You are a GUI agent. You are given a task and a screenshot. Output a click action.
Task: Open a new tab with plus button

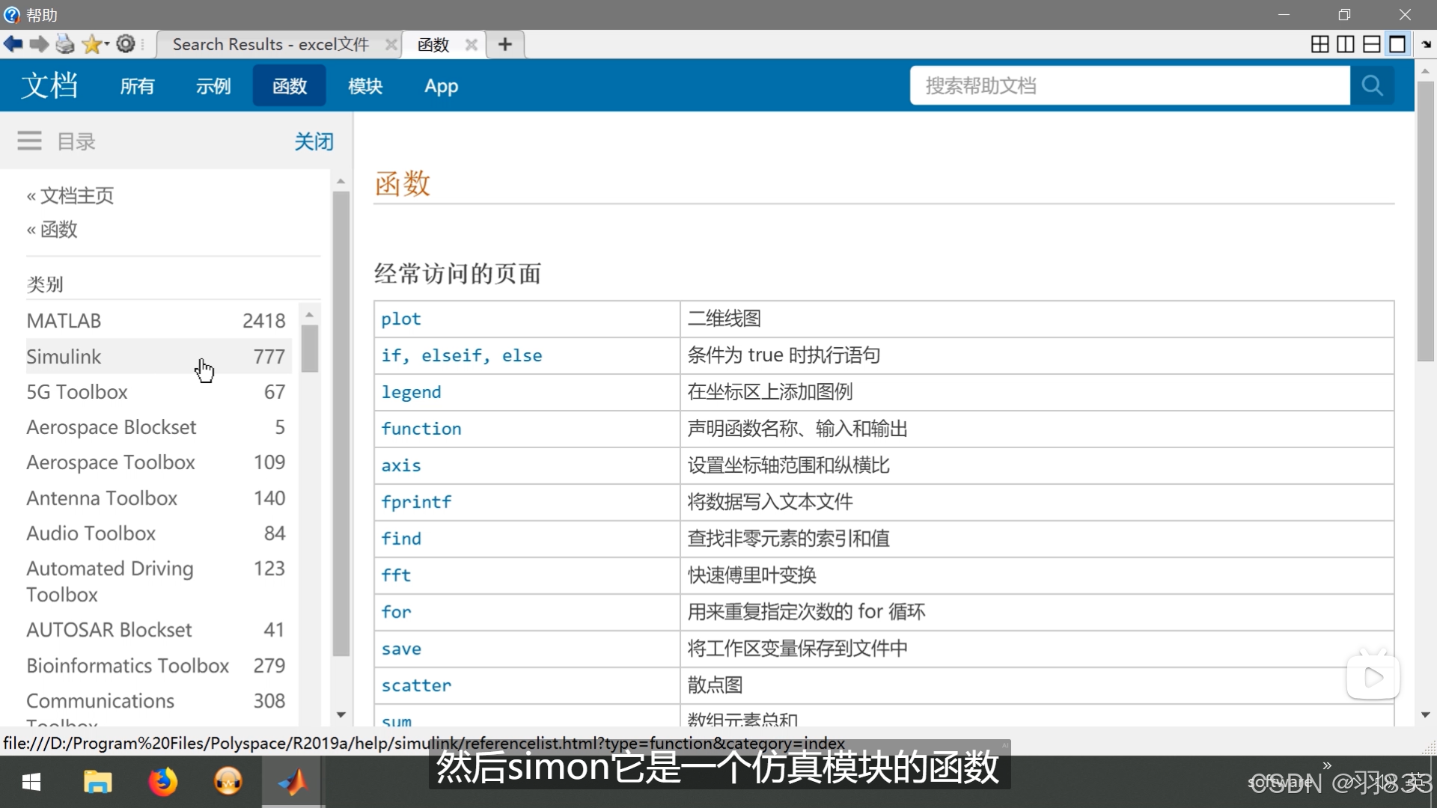point(505,44)
